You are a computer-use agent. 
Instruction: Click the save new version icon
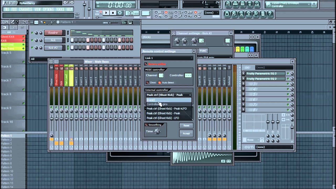[x=234, y=14]
